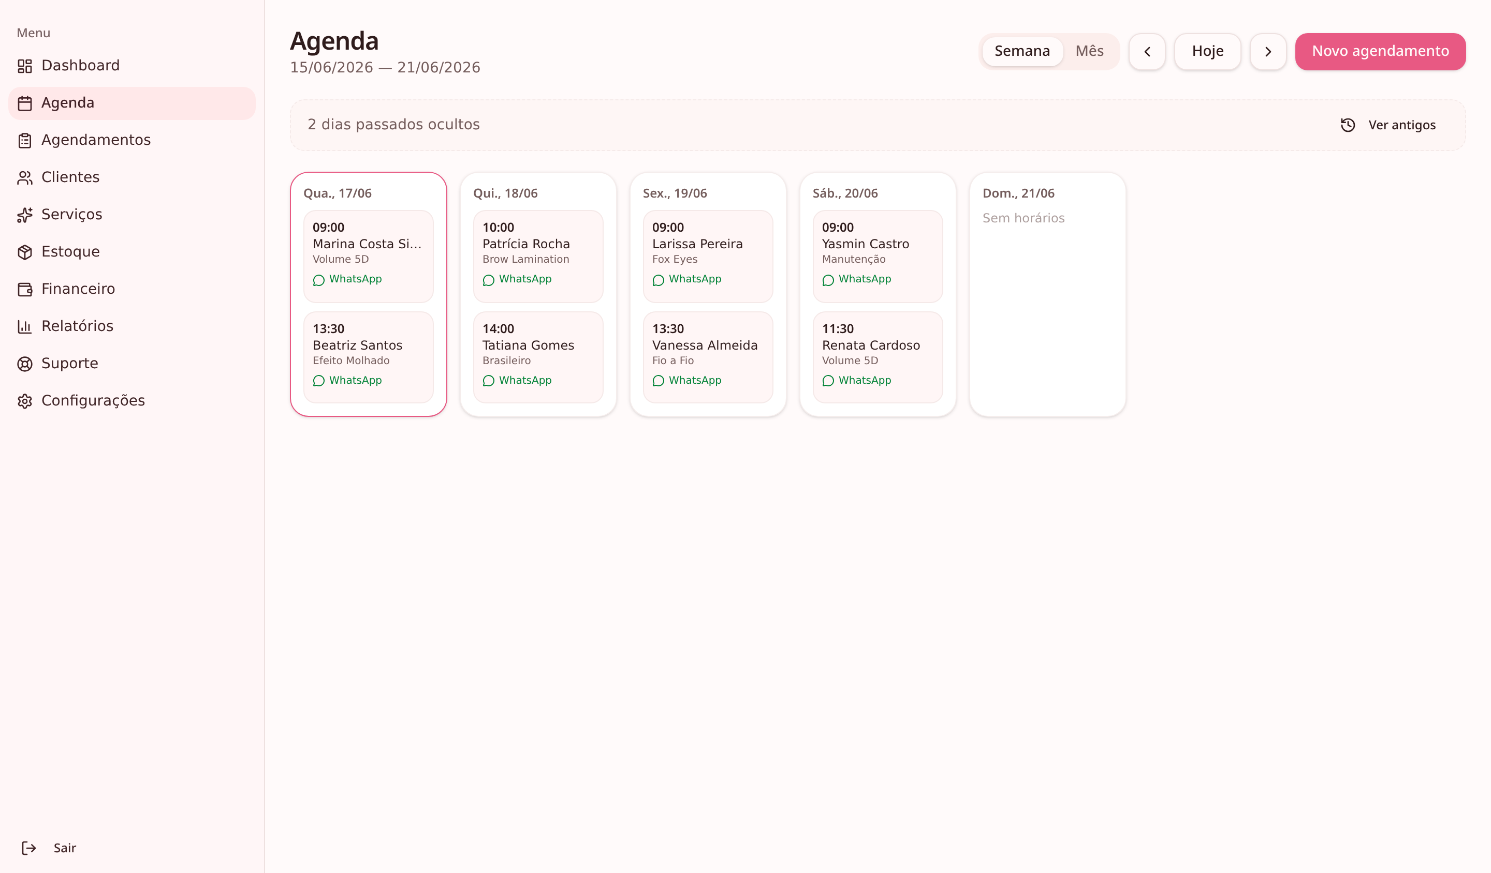Click the Sex., 19/06 day header

[675, 193]
